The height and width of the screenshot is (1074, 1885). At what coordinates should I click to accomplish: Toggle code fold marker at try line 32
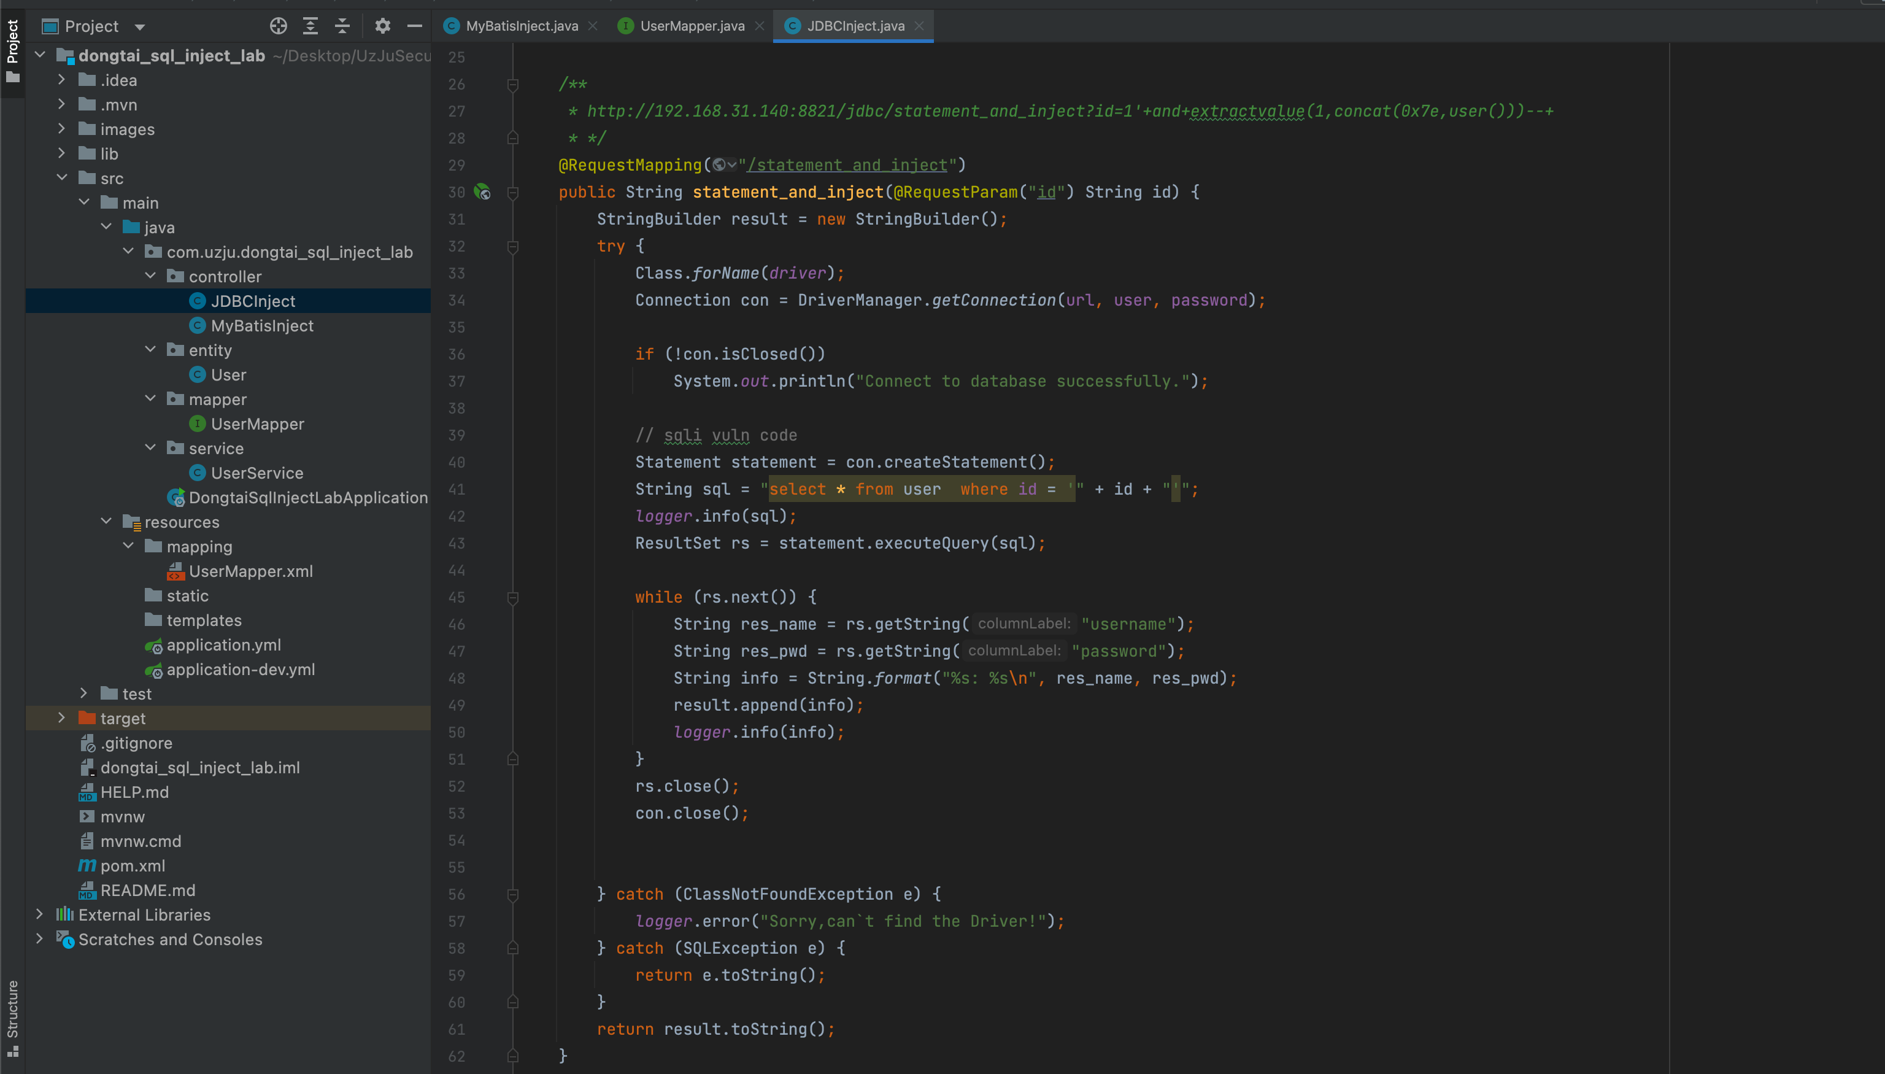514,246
